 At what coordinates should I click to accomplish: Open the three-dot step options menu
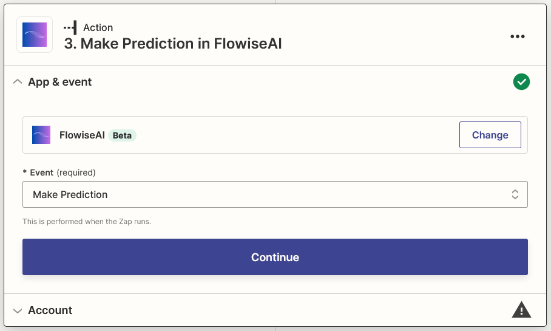pyautogui.click(x=517, y=36)
